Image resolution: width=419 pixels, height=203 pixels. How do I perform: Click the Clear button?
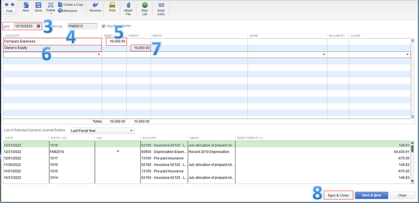pos(402,195)
